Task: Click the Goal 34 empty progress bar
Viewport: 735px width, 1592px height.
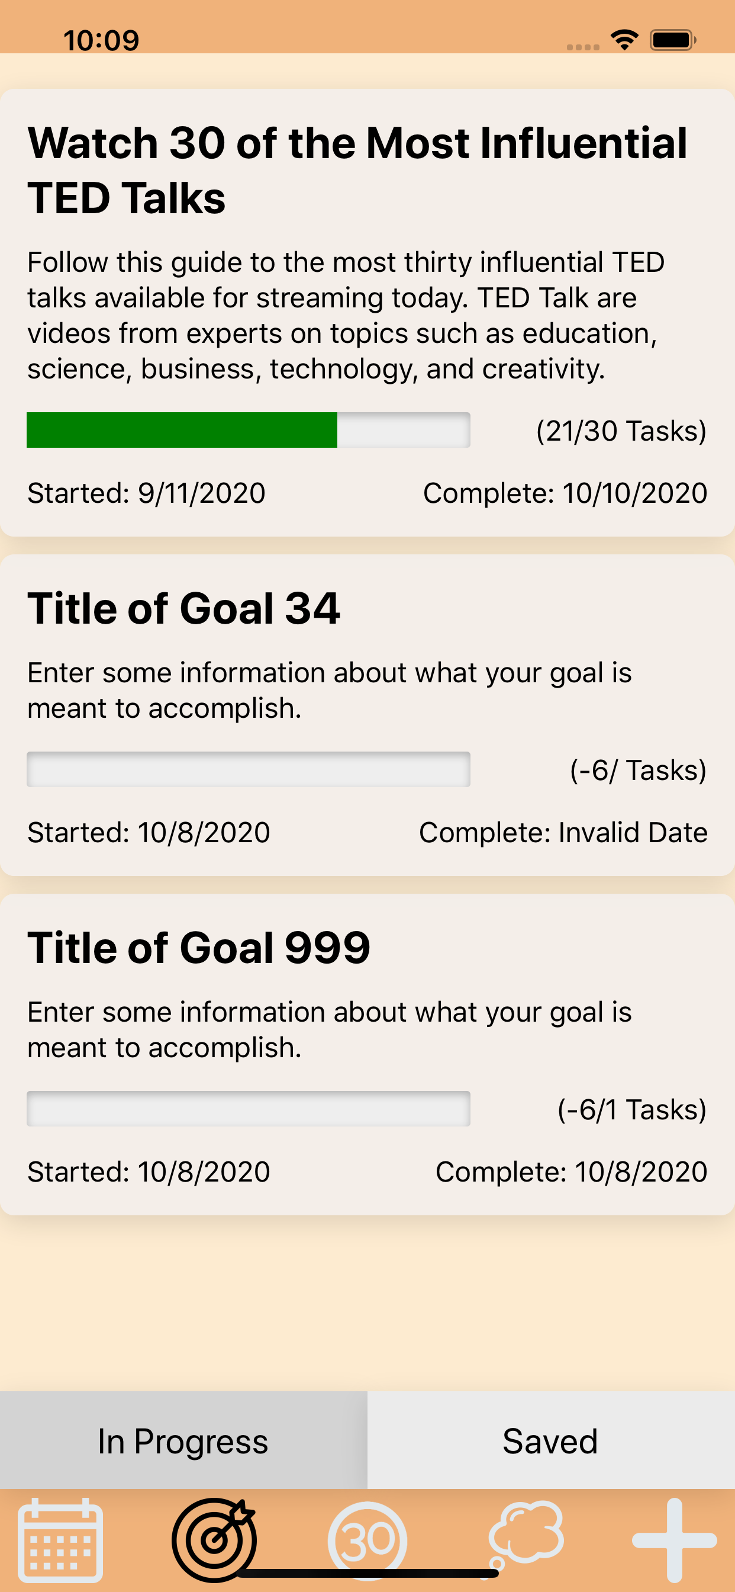Action: (x=248, y=769)
